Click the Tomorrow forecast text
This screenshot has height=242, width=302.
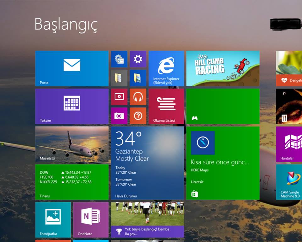(x=124, y=180)
